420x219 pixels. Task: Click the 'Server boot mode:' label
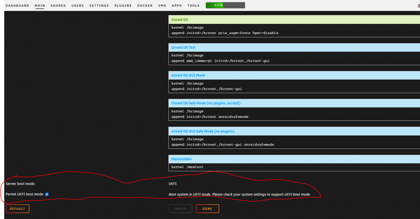pyautogui.click(x=20, y=184)
